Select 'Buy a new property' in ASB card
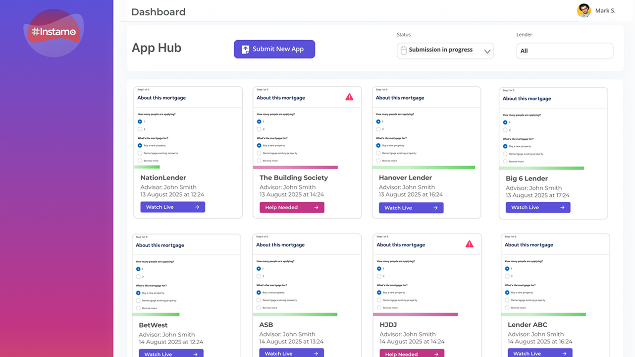This screenshot has height=357, width=635. (259, 293)
